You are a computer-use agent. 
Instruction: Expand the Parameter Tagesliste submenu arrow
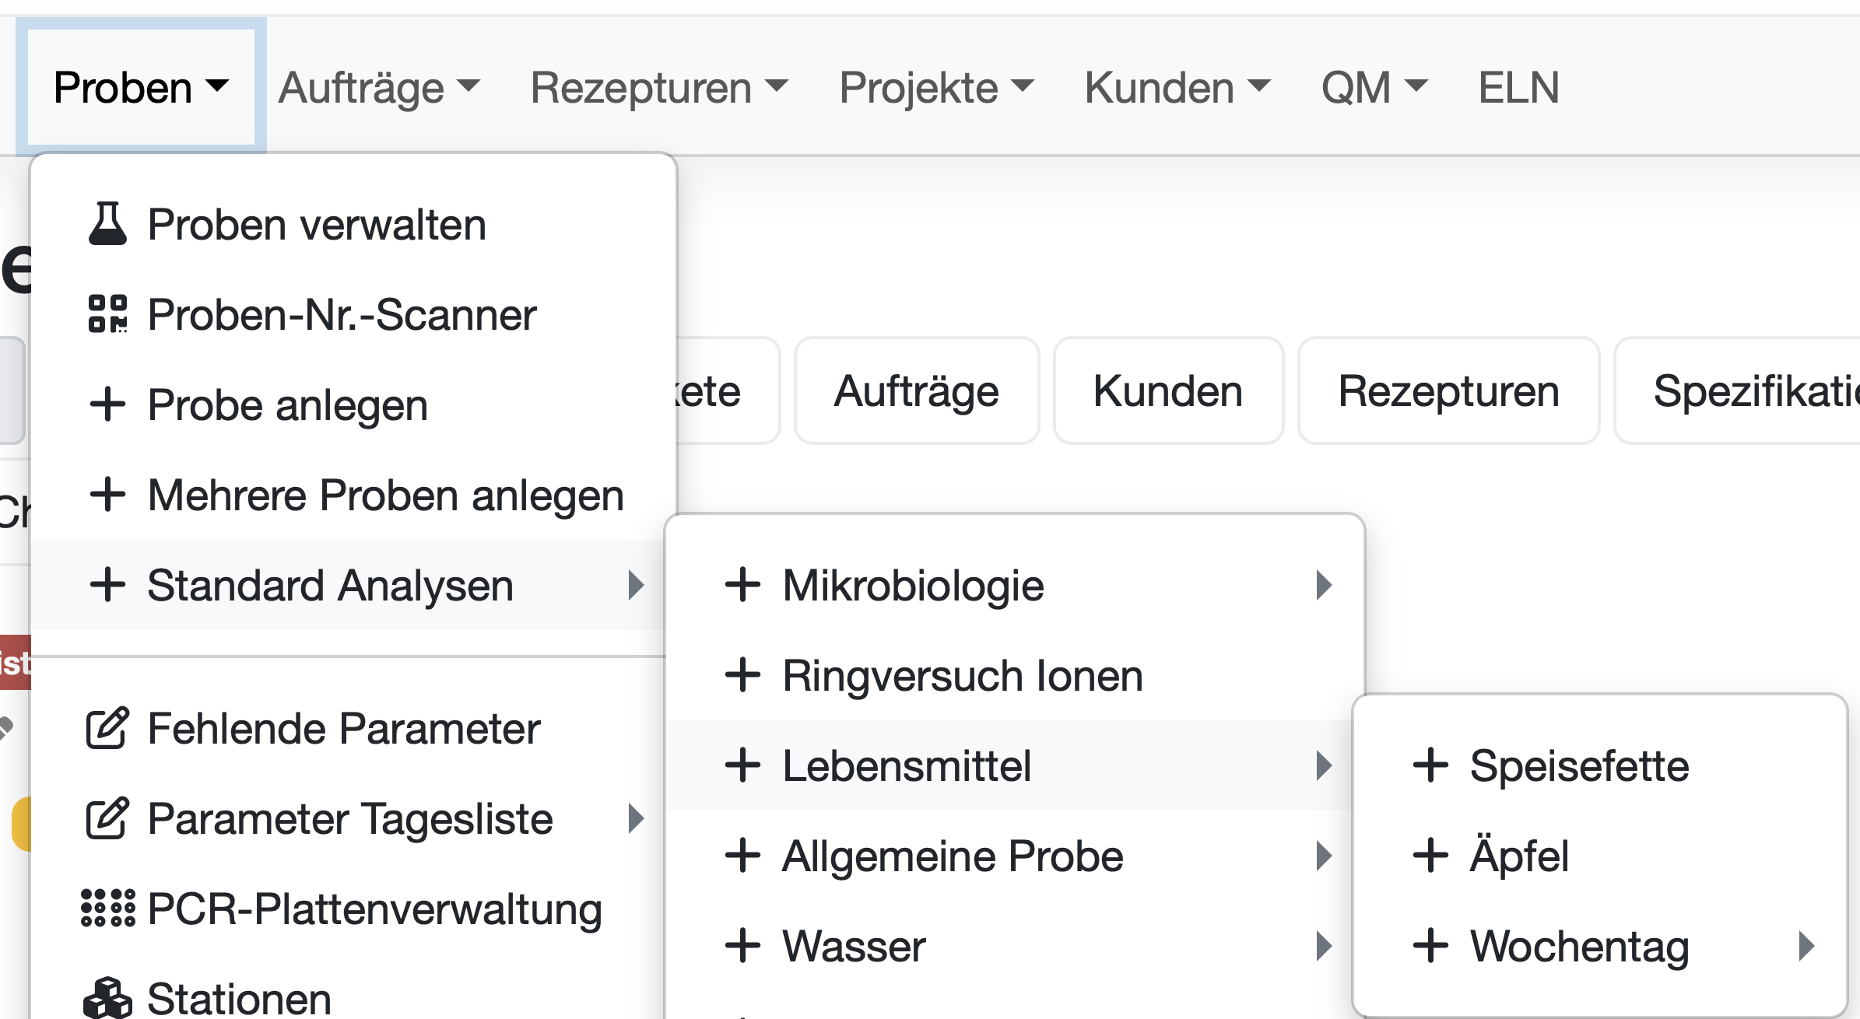[637, 818]
